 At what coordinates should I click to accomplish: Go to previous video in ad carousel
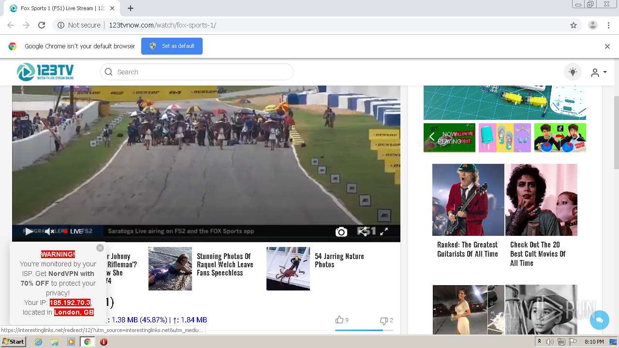432,137
